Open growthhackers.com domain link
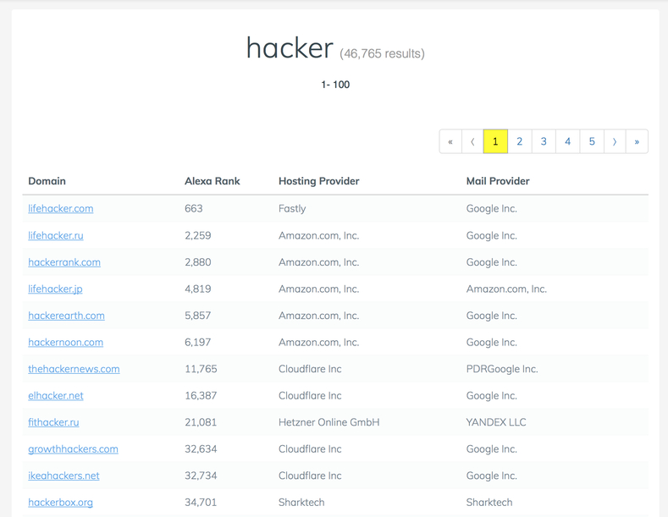 pos(74,448)
